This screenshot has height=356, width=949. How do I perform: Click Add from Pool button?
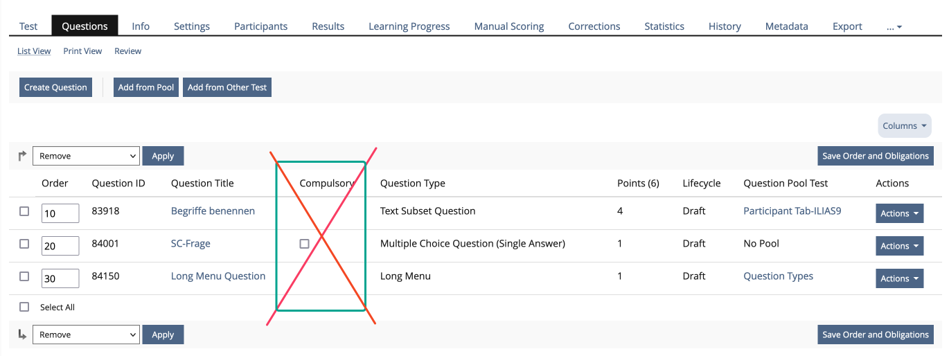point(145,87)
